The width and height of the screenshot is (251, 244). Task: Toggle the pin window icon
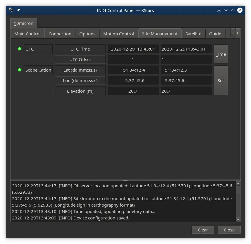(x=18, y=10)
